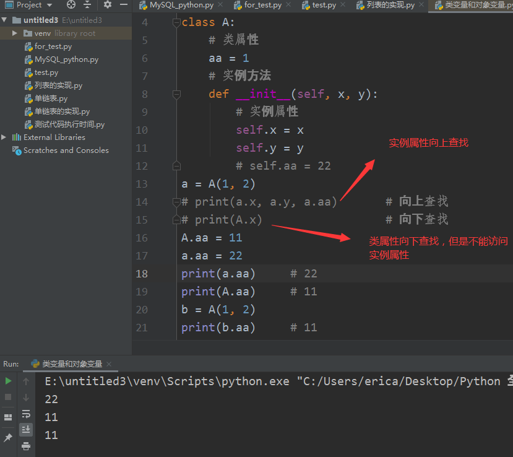Close the Run tab 类变量和对象变量
This screenshot has height=457, width=513.
click(x=109, y=364)
